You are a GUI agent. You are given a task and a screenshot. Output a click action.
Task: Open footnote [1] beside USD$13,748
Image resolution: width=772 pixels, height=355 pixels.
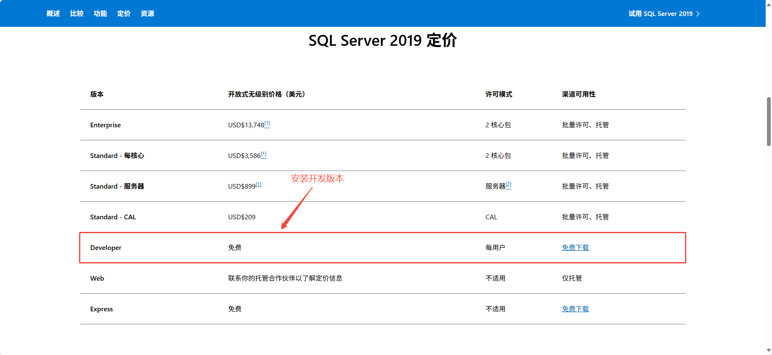coord(267,124)
